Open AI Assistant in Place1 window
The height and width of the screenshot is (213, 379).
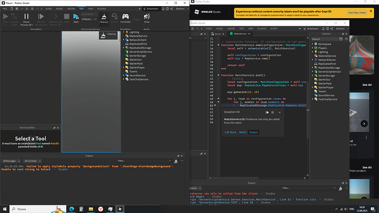point(151,9)
